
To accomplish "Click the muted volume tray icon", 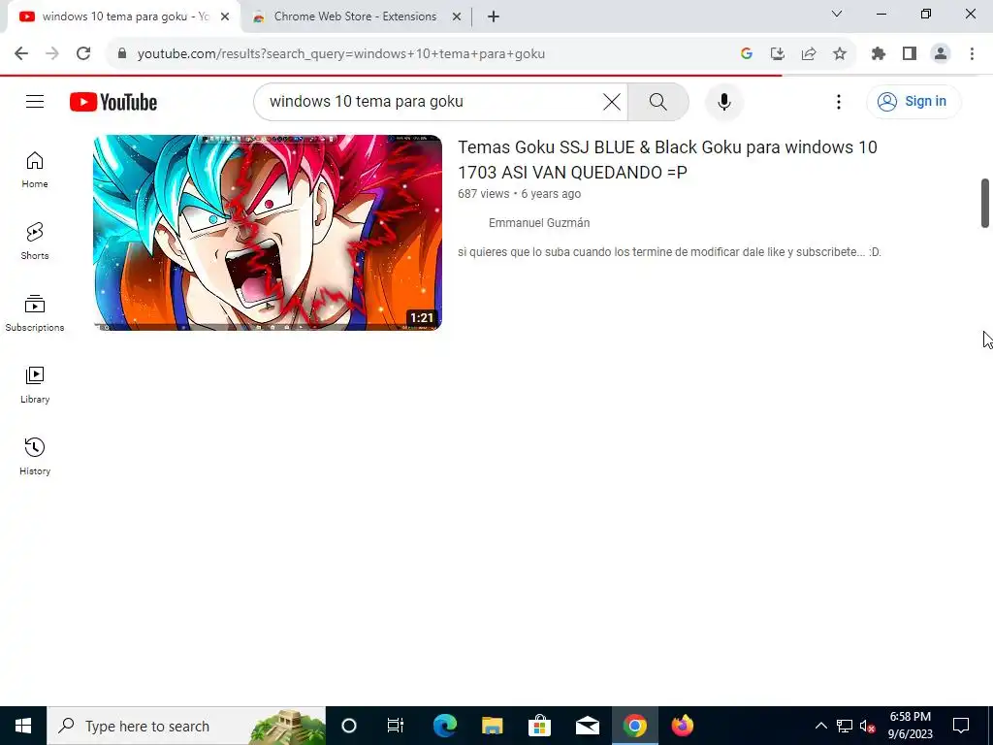I will pos(868,726).
